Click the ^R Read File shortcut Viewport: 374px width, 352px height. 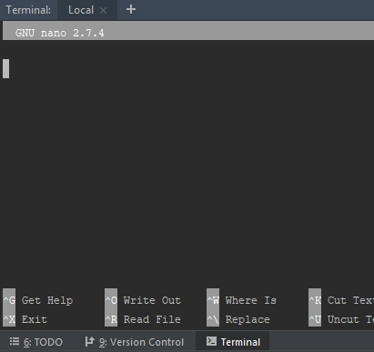pyautogui.click(x=143, y=319)
